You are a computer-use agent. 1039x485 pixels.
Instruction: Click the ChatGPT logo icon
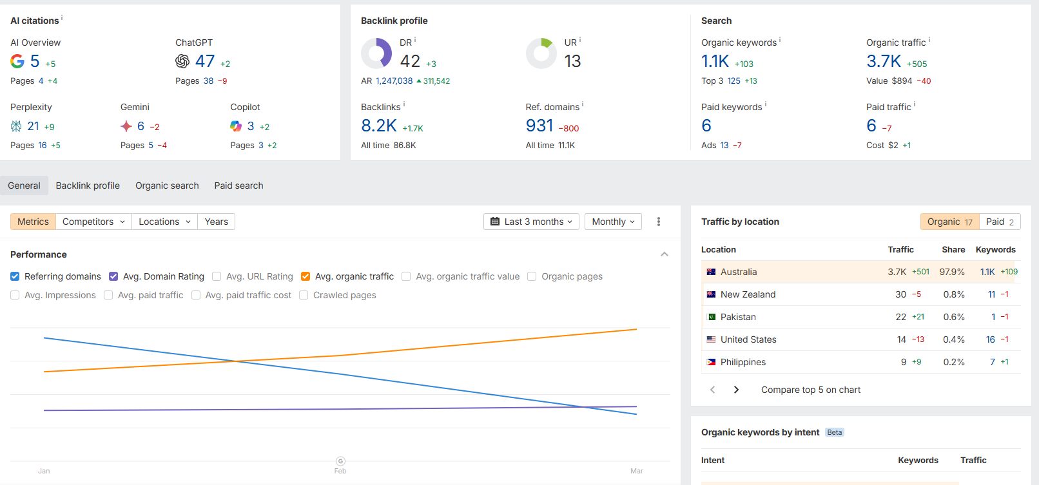[x=182, y=61]
